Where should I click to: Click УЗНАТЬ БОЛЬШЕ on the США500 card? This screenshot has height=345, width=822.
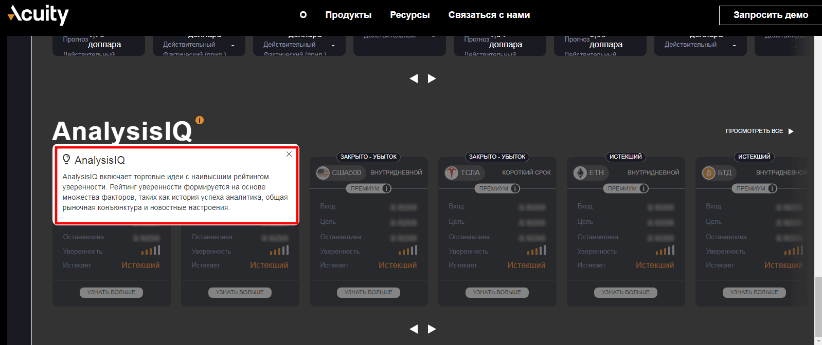click(x=368, y=293)
